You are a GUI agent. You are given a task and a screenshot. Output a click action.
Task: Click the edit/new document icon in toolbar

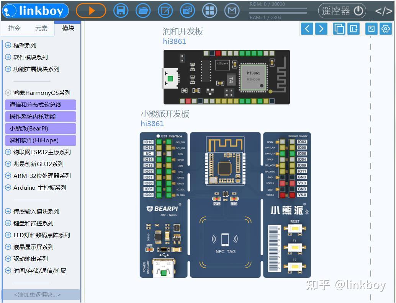[x=165, y=11]
